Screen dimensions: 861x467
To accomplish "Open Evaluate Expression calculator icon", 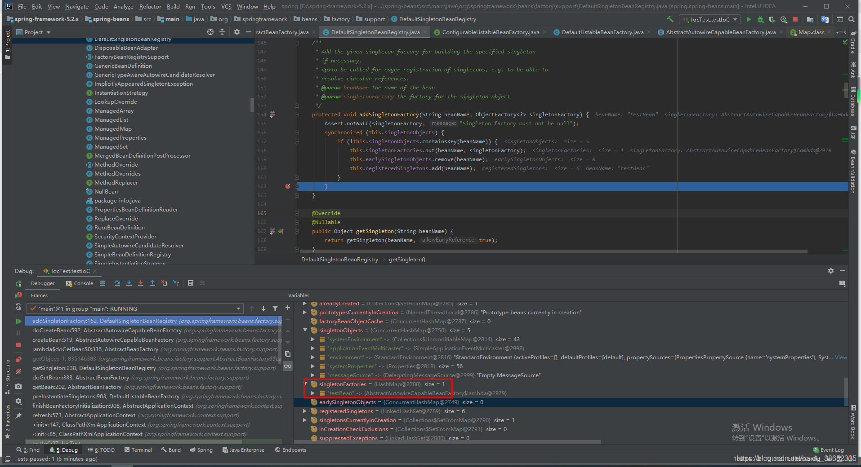I will tap(191, 283).
